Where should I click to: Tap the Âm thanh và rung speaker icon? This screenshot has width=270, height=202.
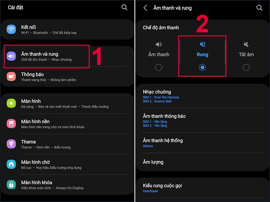[x=11, y=56]
